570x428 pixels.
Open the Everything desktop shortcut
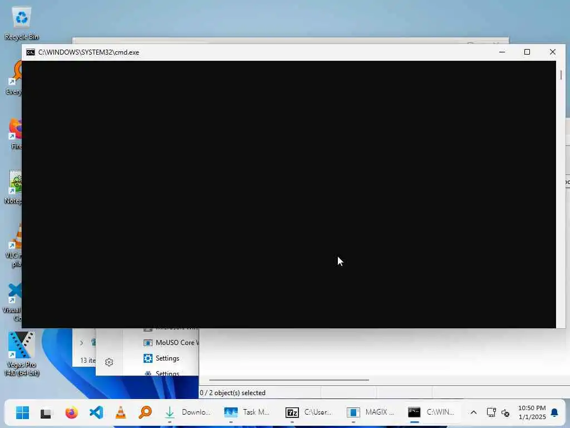(x=14, y=78)
